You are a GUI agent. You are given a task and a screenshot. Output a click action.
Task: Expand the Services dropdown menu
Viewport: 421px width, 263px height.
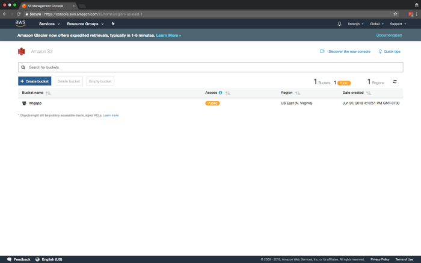pyautogui.click(x=49, y=24)
